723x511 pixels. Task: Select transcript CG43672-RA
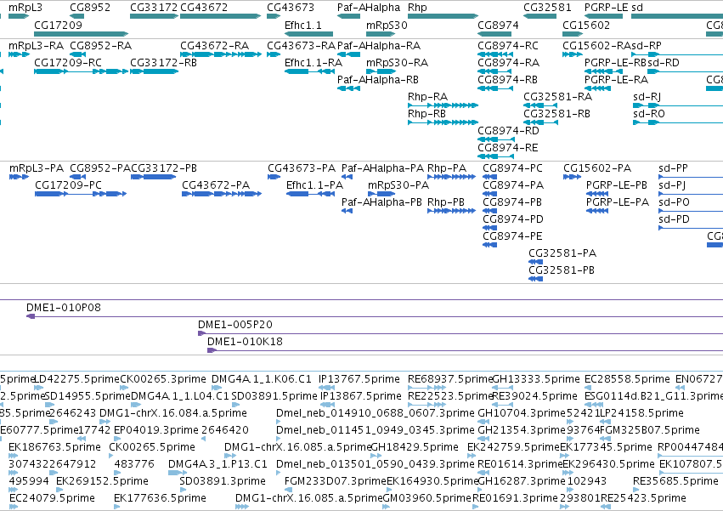click(x=214, y=46)
